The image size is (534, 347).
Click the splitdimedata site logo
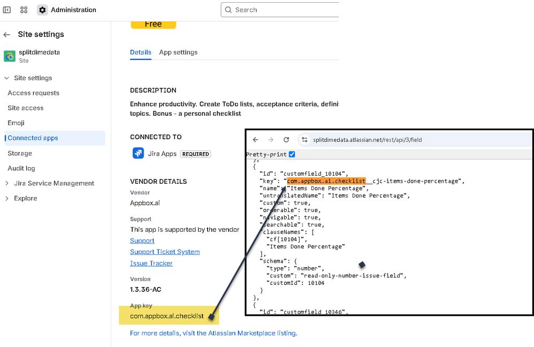pyautogui.click(x=10, y=56)
